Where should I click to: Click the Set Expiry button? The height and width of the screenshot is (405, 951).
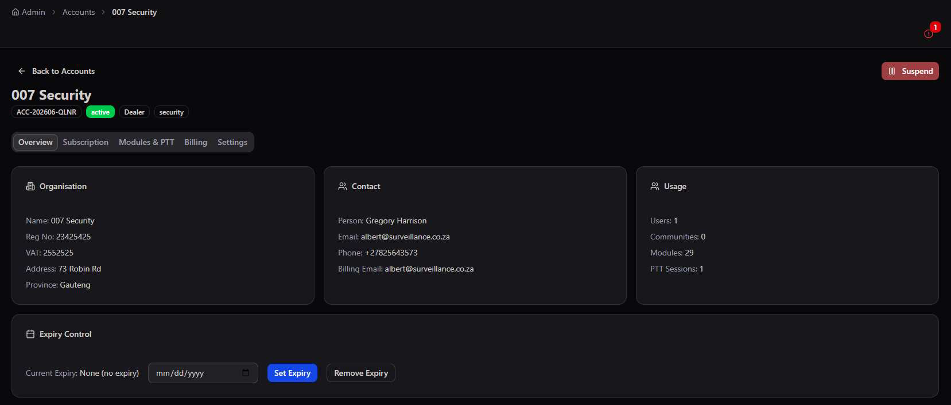click(292, 373)
